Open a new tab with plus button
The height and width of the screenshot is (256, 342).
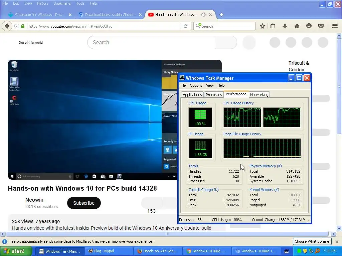point(221,15)
